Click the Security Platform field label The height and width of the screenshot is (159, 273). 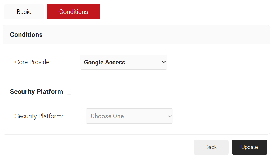click(39, 116)
